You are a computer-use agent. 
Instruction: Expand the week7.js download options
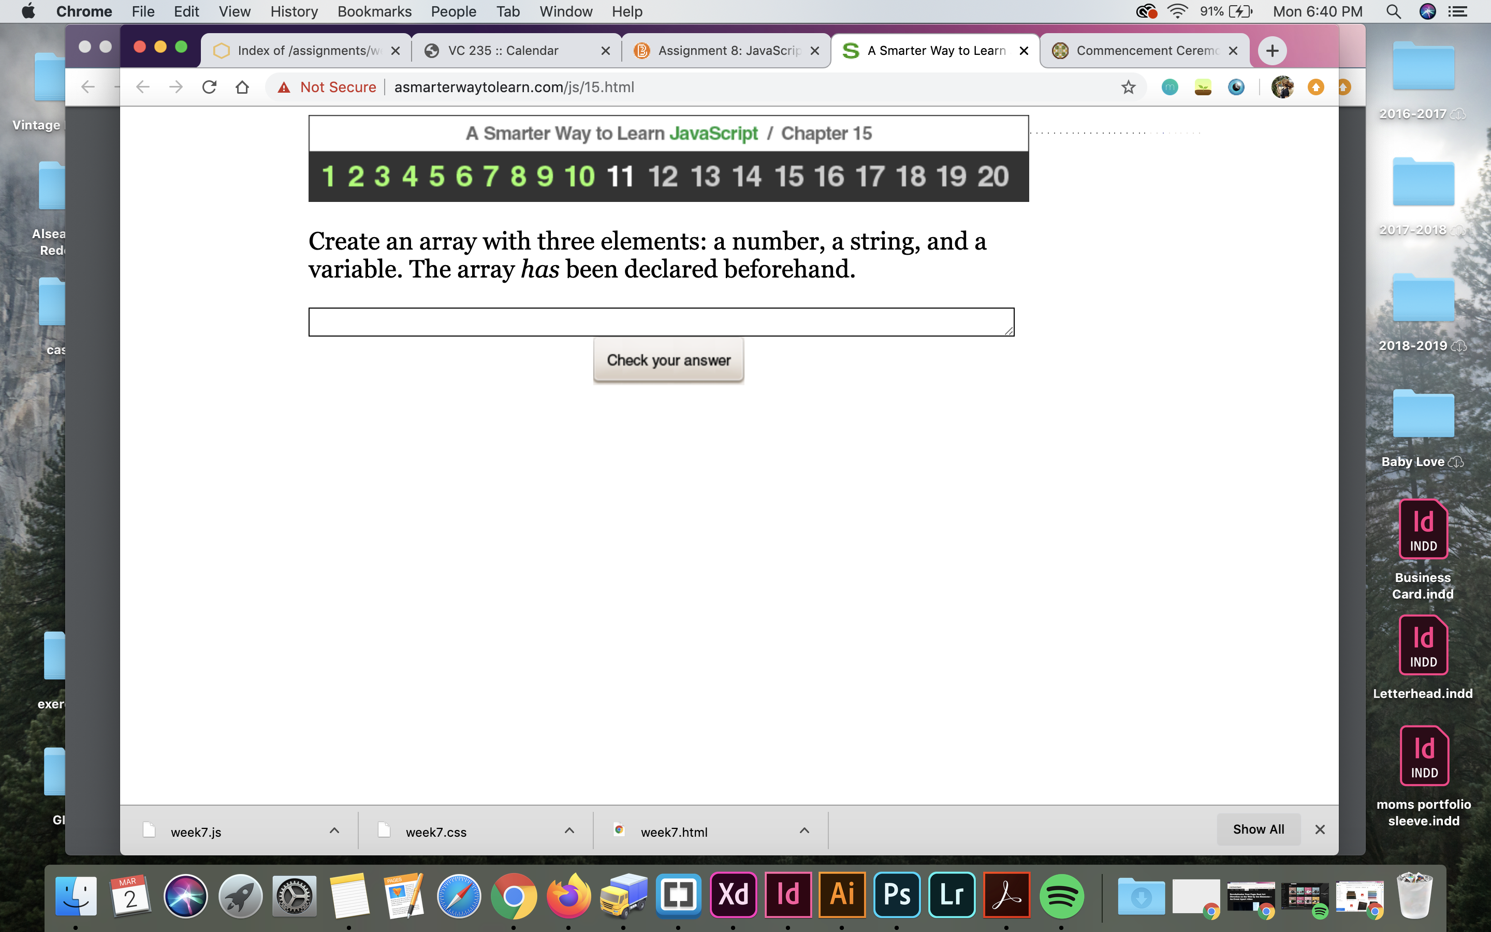(334, 831)
